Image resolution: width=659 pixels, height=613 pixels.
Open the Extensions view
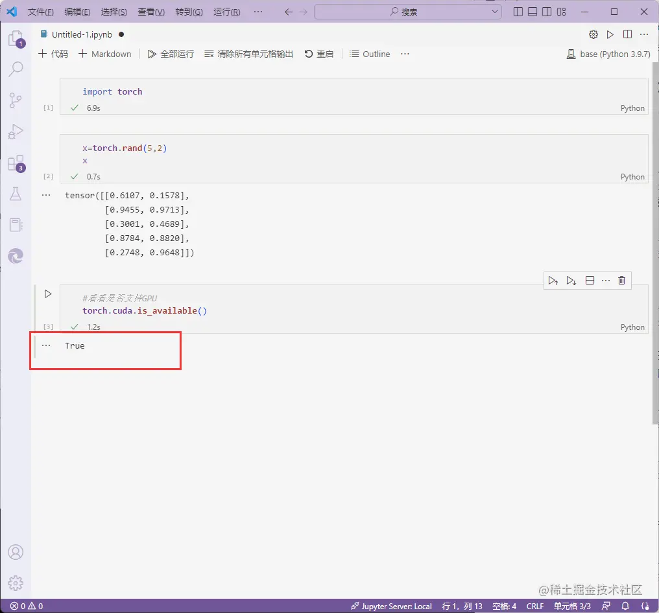pyautogui.click(x=16, y=163)
